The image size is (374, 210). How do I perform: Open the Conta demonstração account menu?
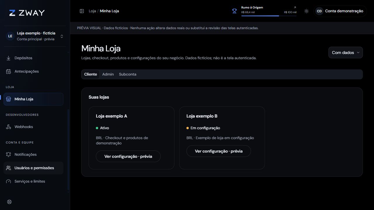coord(340,11)
